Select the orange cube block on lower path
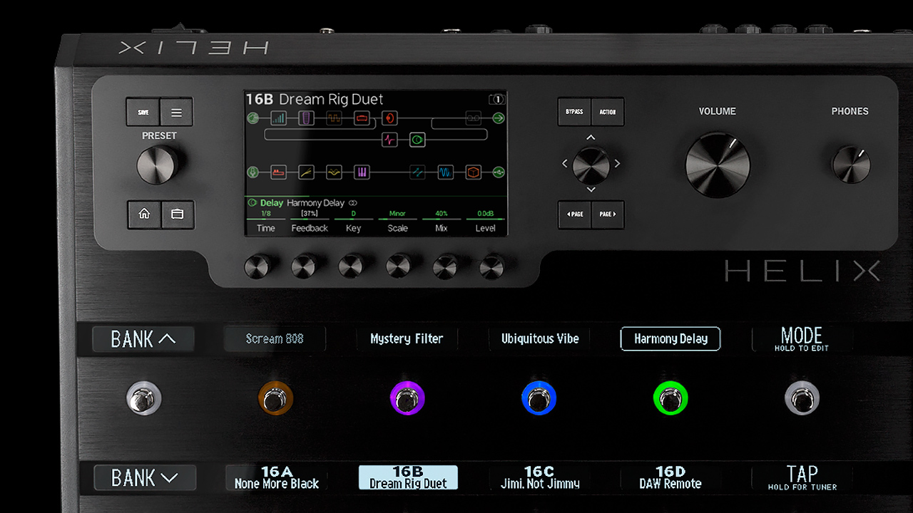 point(474,172)
